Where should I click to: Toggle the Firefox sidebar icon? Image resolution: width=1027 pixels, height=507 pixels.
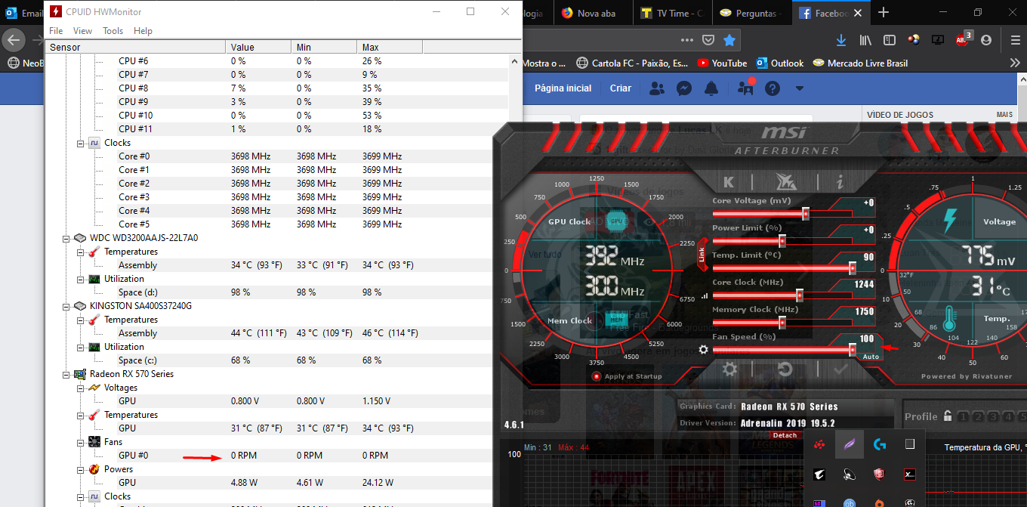click(890, 39)
